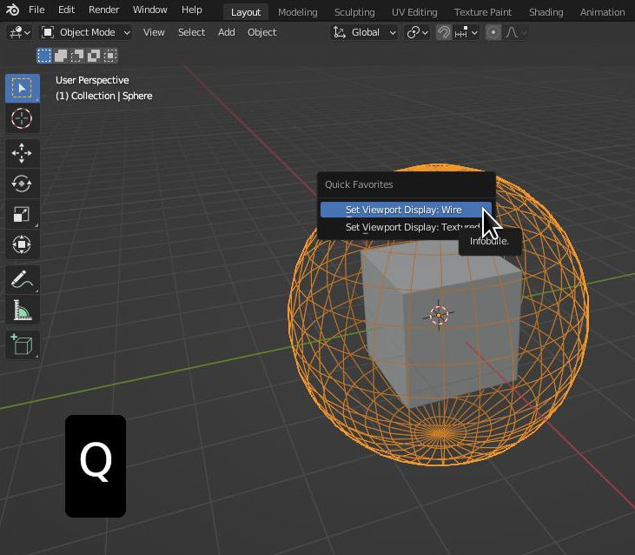Choose subtract selection mode icon
635x555 pixels.
point(77,56)
